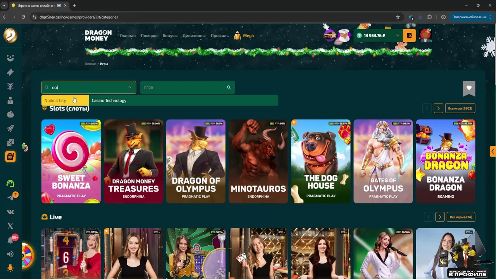Open the Chrome tab search dropdown
This screenshot has height=279, width=496.
[x=4, y=5]
